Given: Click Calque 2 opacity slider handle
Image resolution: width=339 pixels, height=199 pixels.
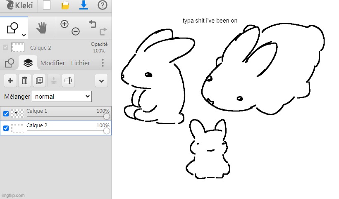Looking at the screenshot, I should 106,131.
